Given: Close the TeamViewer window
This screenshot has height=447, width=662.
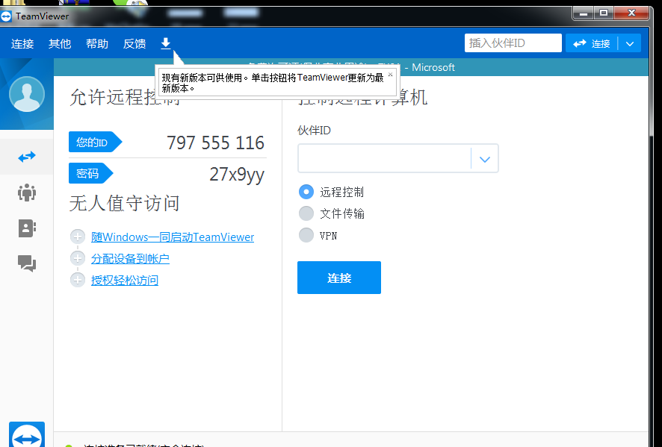Looking at the screenshot, I should 631,13.
